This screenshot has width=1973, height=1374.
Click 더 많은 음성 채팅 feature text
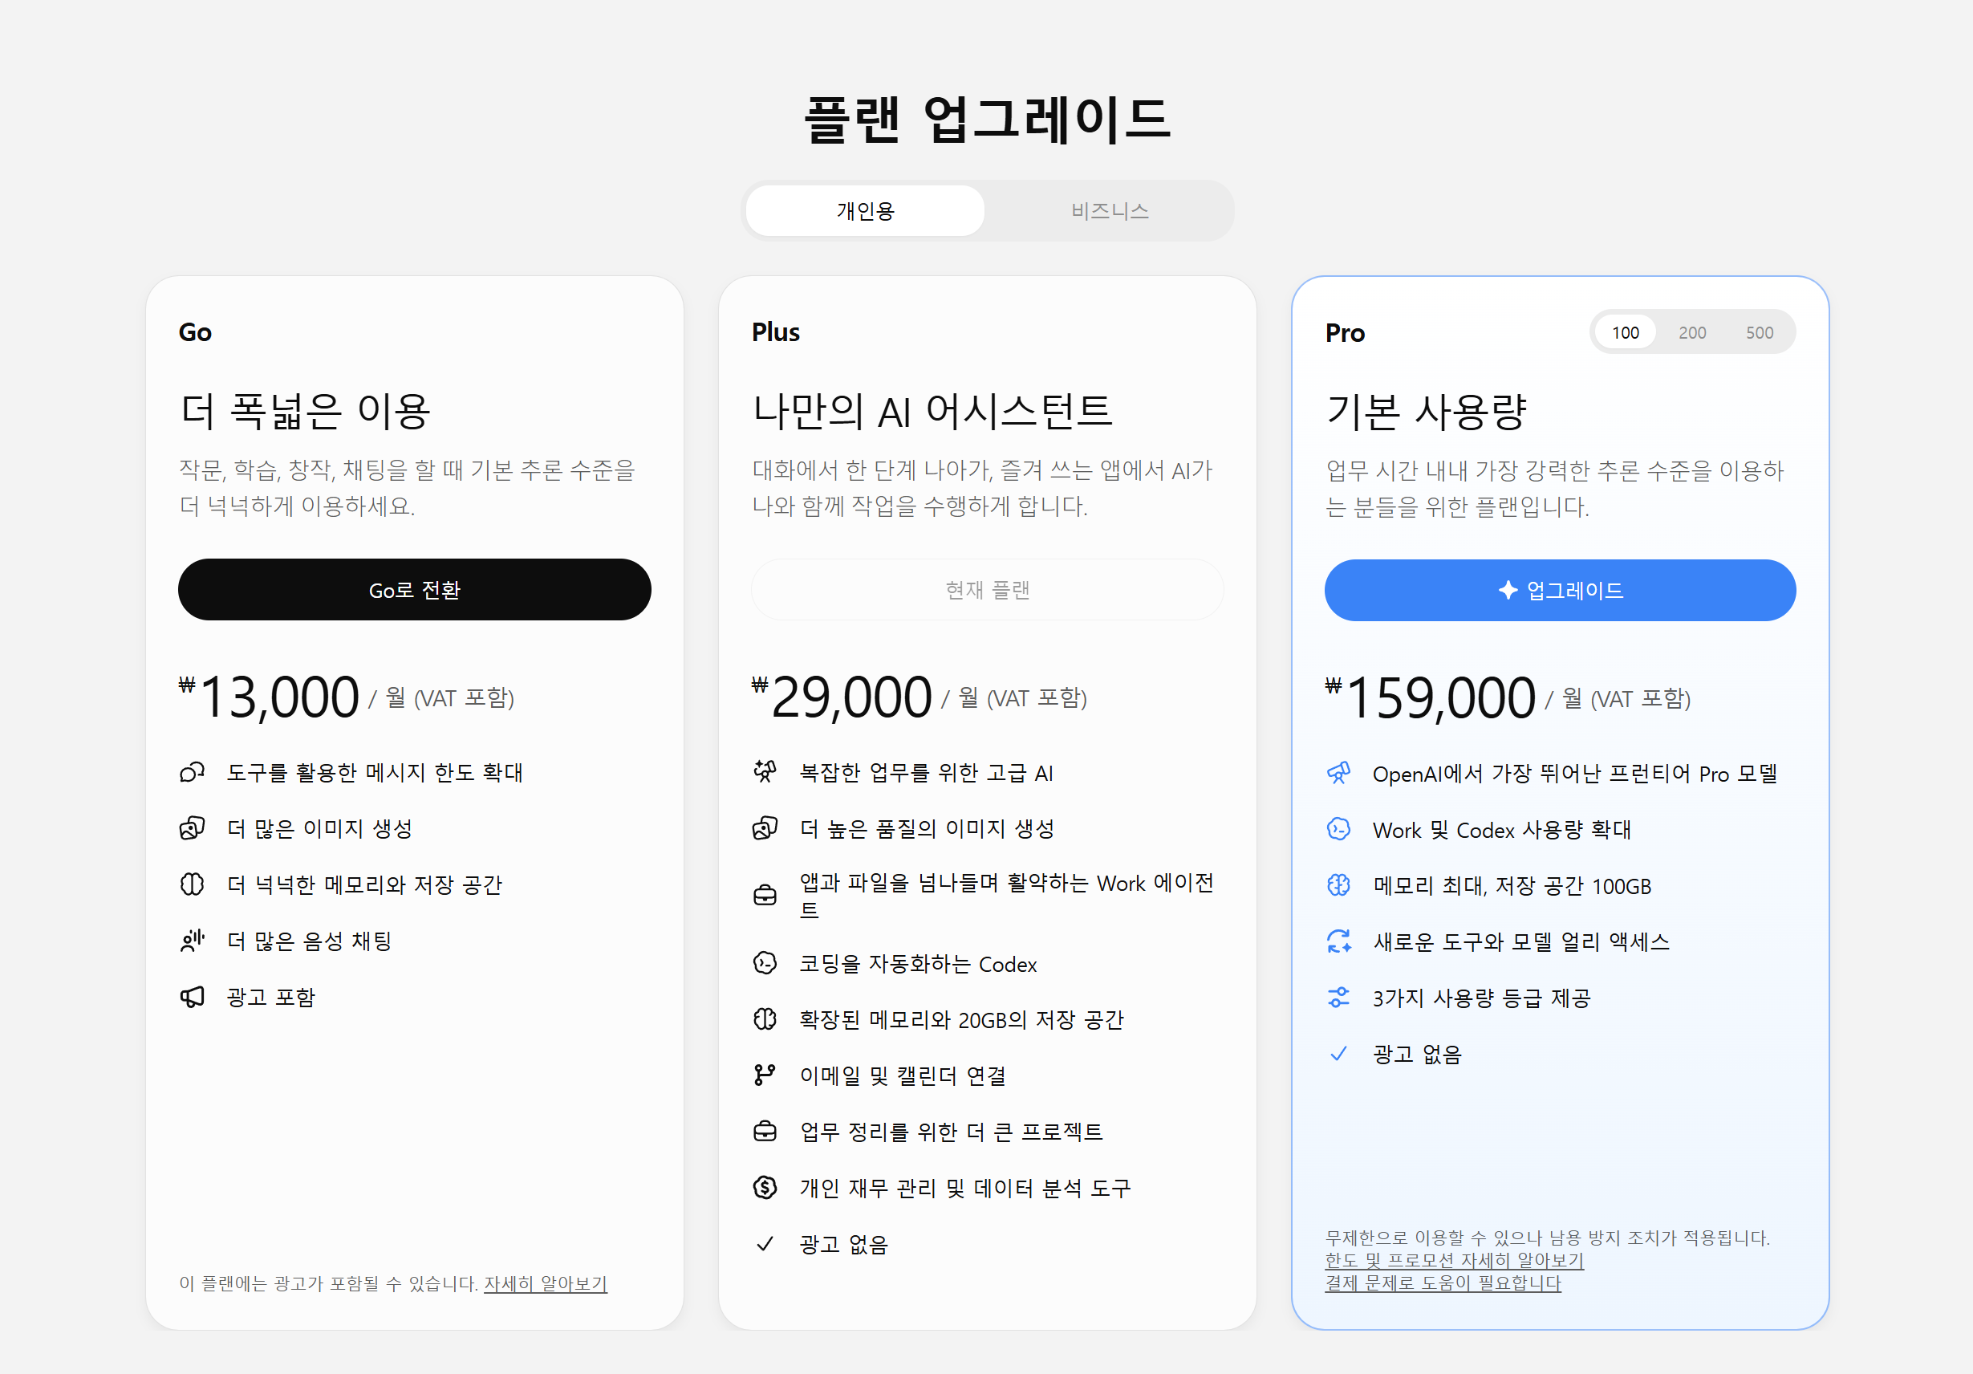(x=310, y=941)
